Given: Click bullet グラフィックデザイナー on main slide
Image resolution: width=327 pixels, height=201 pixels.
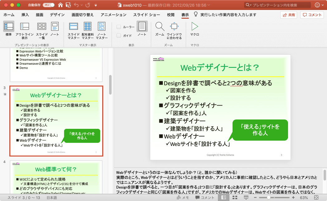Looking at the screenshot, I should [193, 105].
